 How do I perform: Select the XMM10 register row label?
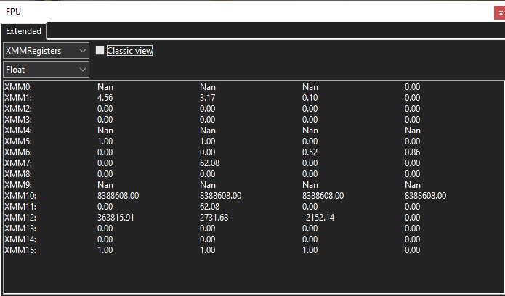pos(20,196)
